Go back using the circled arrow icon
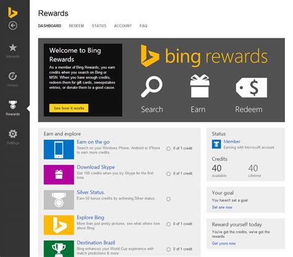 13,26
